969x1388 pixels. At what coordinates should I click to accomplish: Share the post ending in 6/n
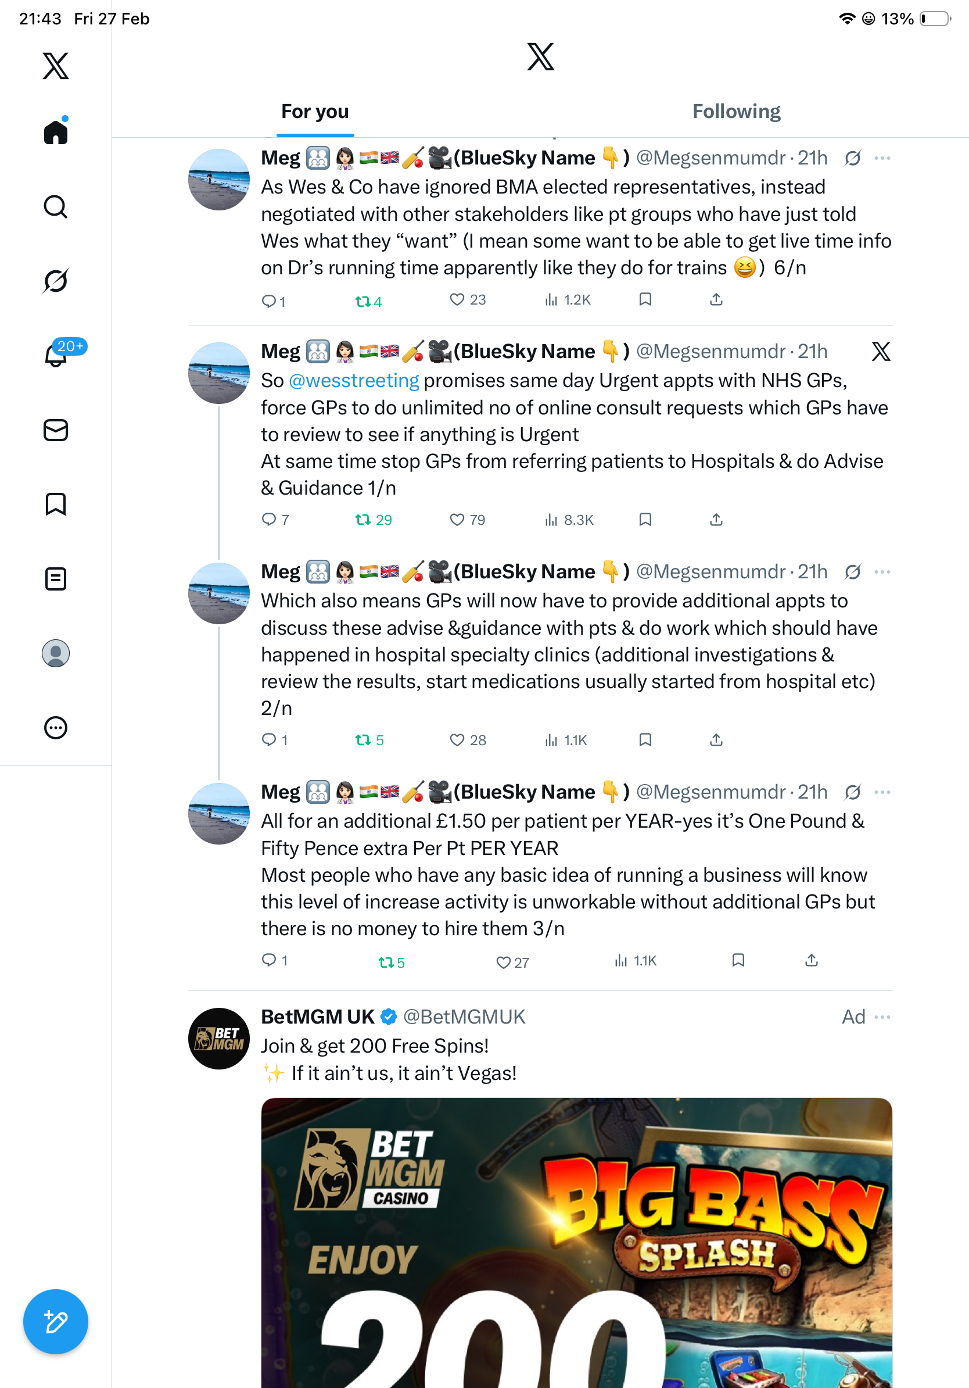coord(716,299)
